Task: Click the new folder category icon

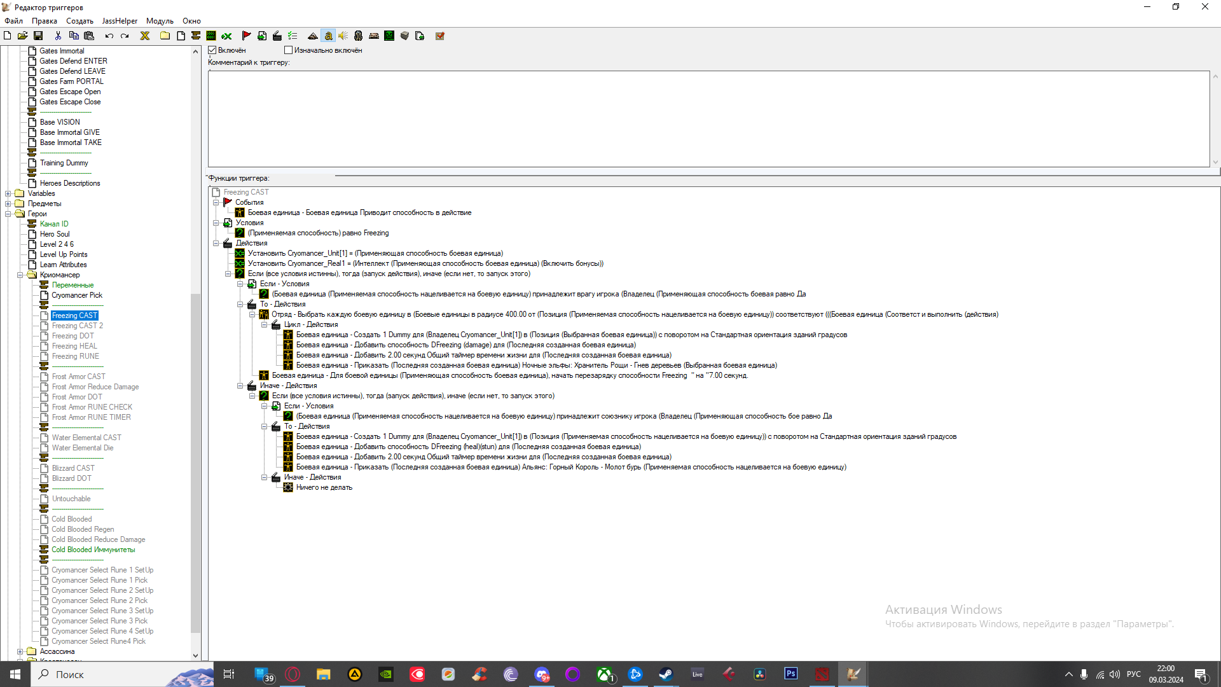Action: click(x=165, y=36)
